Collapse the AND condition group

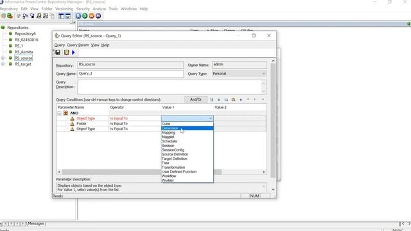coord(59,113)
